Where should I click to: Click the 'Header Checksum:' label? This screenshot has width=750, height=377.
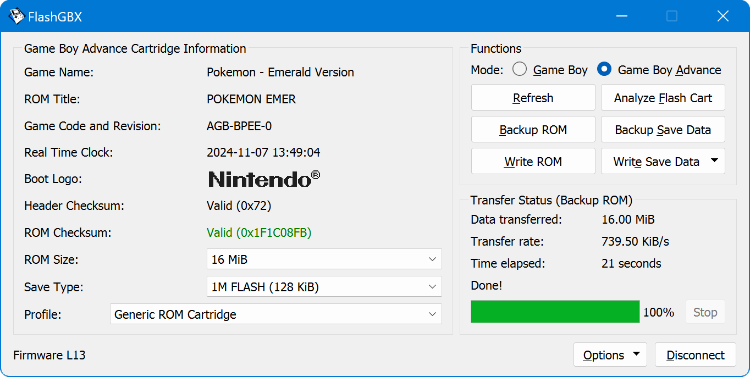74,206
